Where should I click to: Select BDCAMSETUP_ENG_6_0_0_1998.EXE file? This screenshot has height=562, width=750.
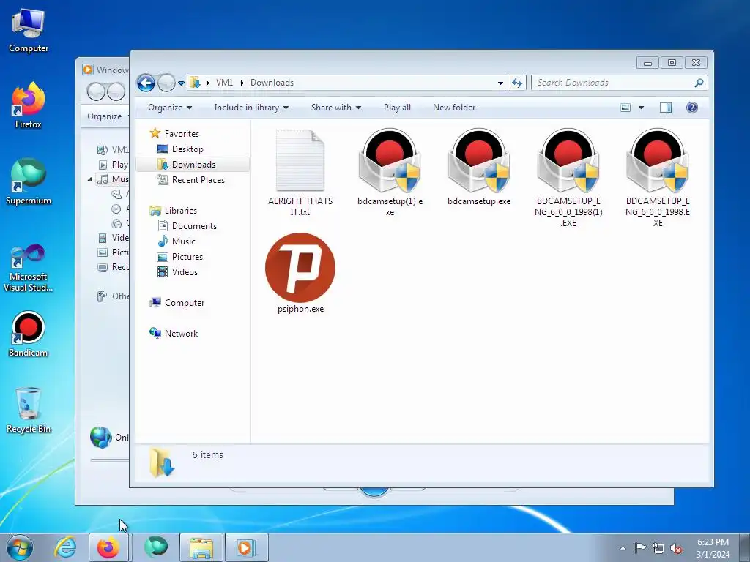click(657, 177)
